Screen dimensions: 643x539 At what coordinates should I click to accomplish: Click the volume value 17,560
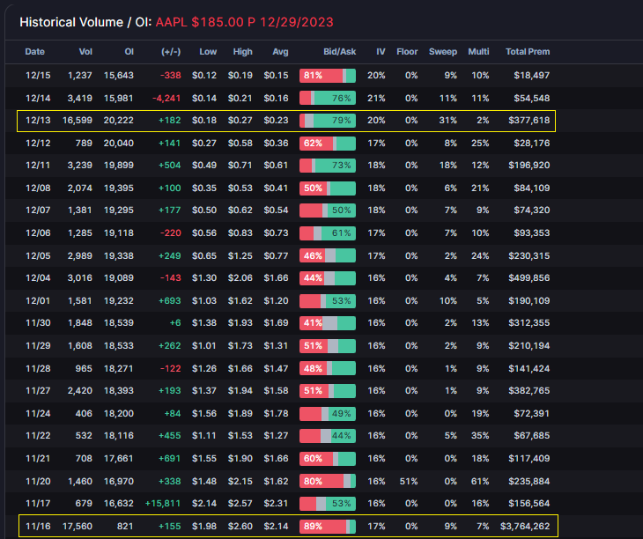click(x=78, y=527)
